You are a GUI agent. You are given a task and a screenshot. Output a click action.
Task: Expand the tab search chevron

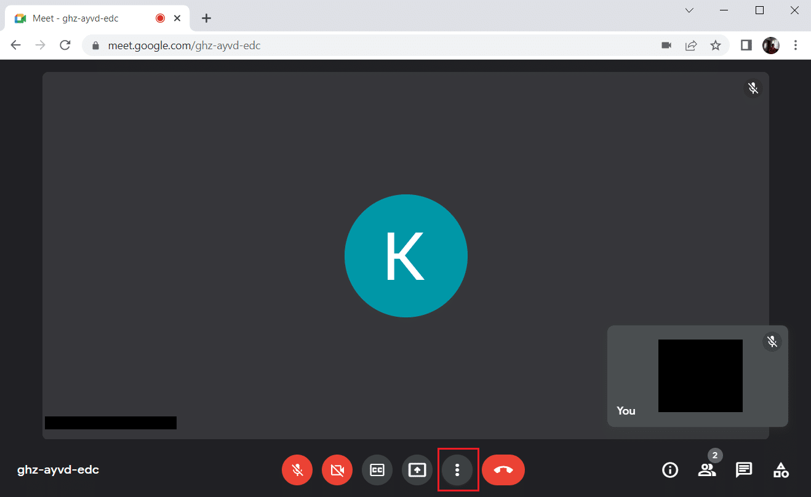690,10
